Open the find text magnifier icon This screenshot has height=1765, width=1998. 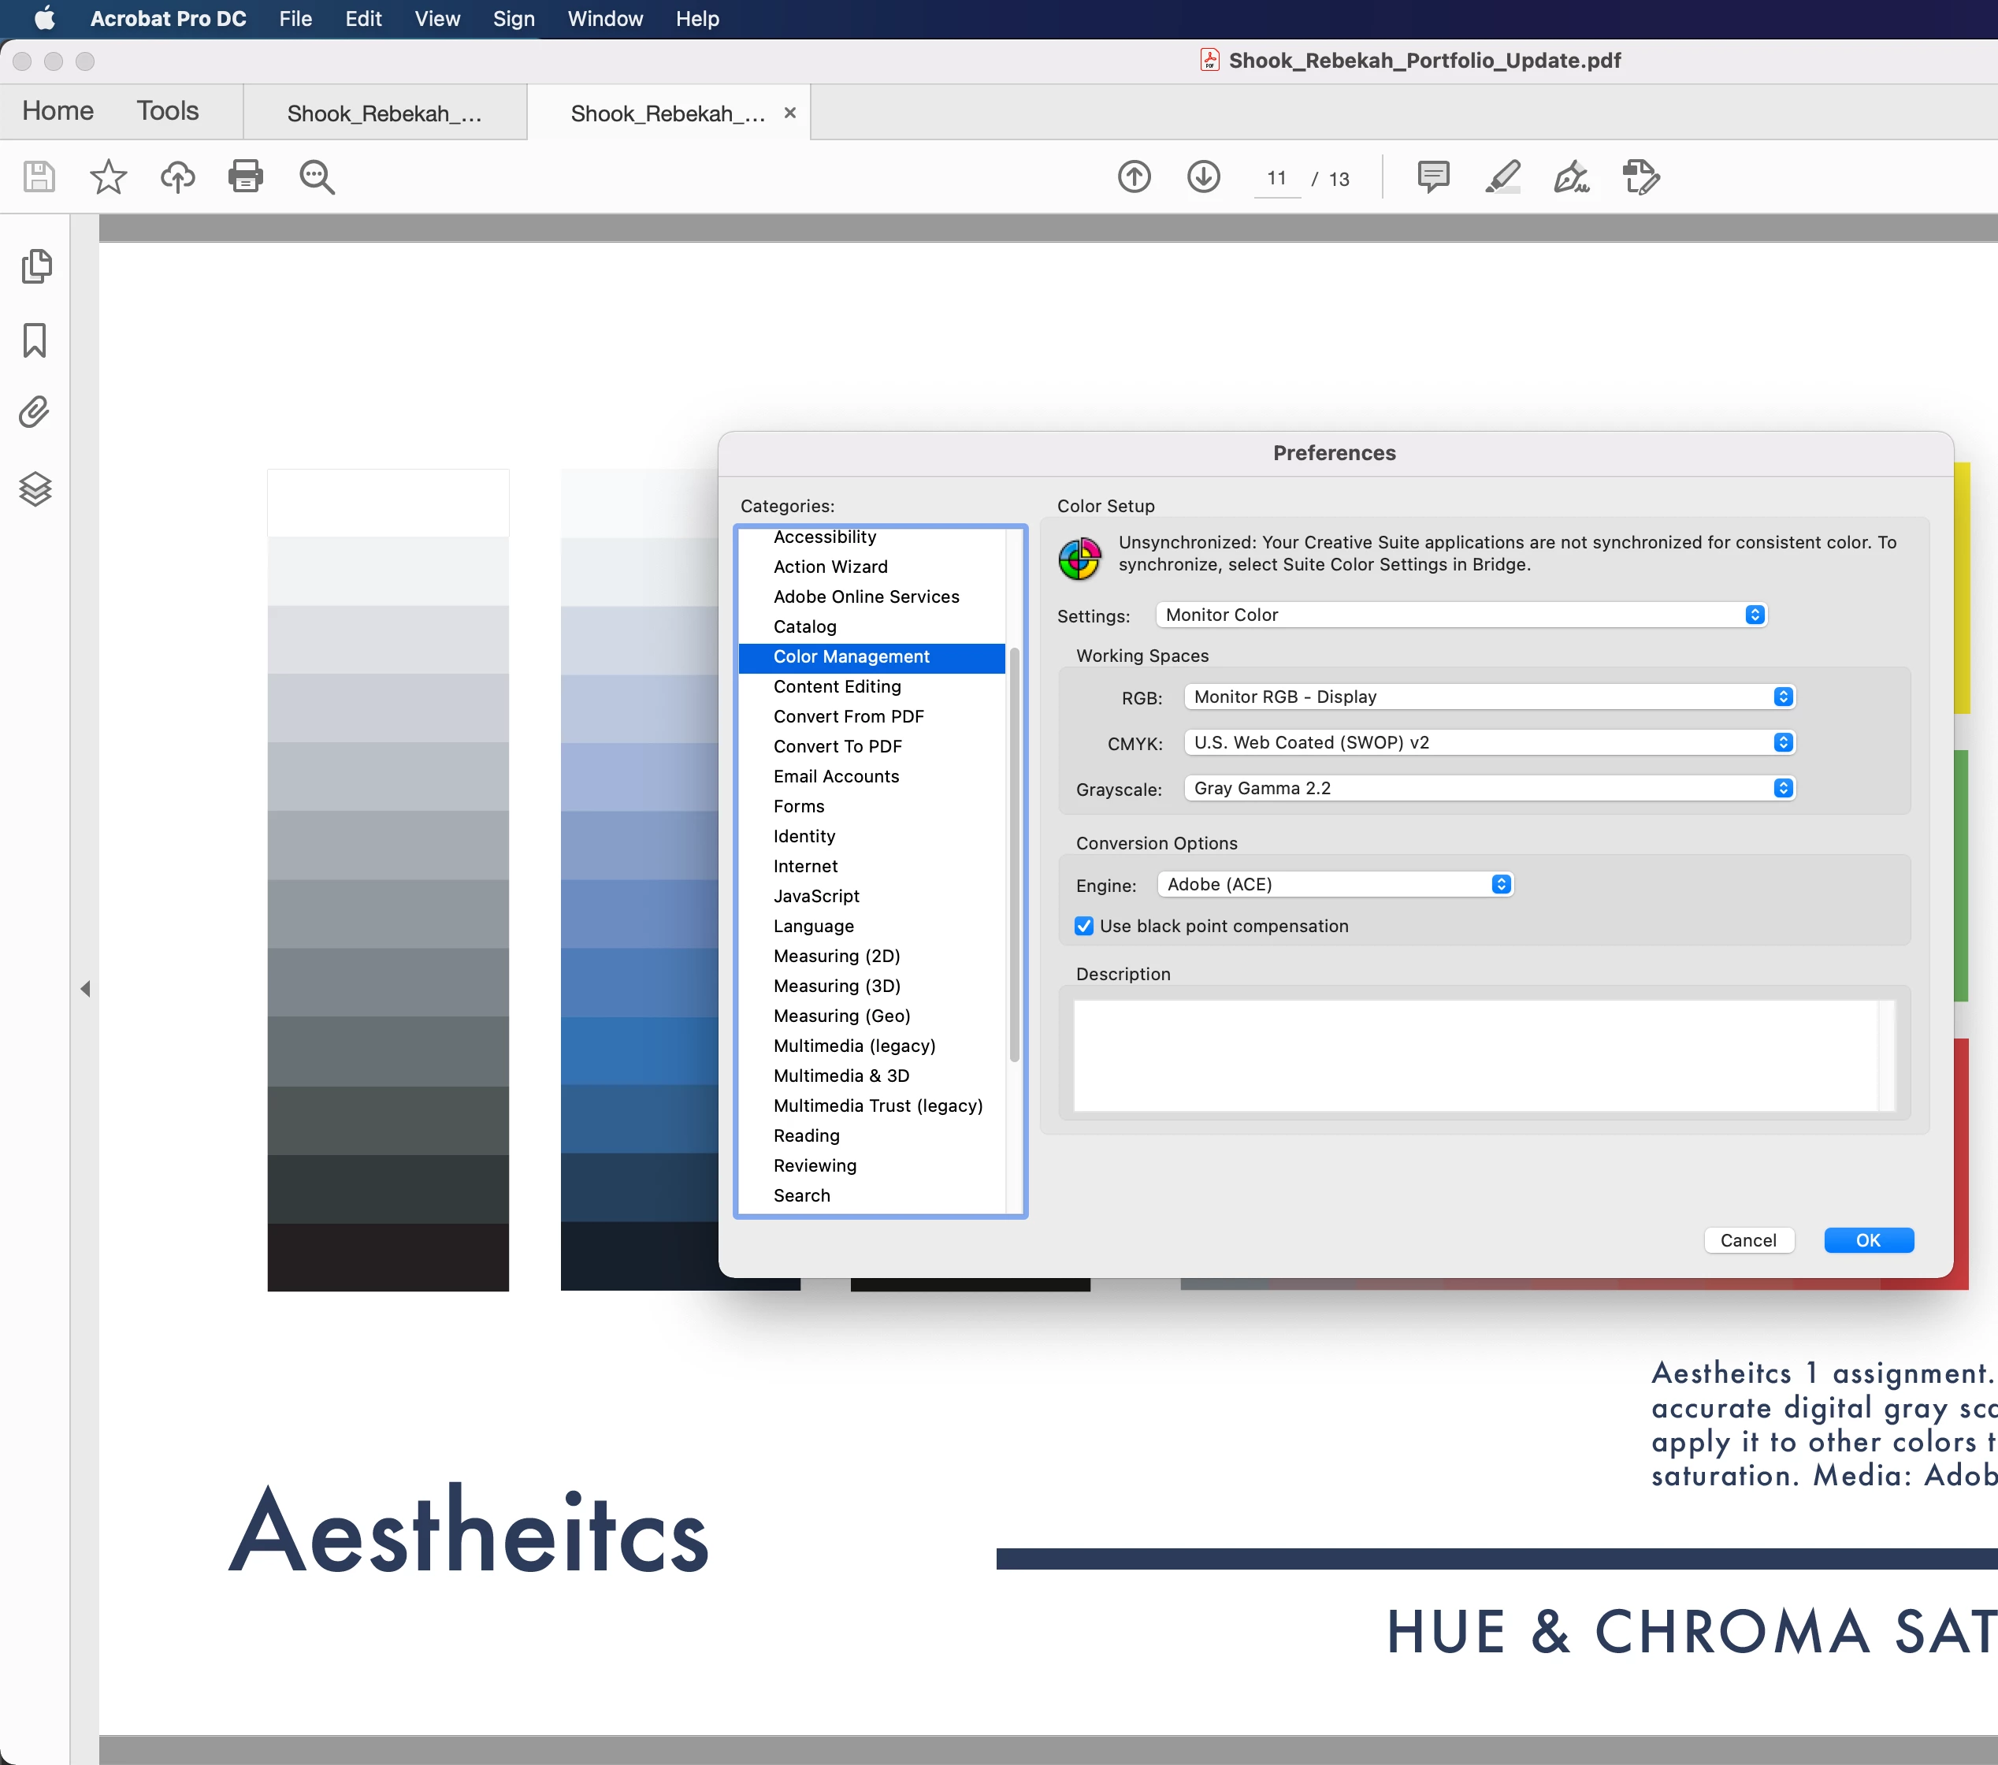tap(317, 177)
